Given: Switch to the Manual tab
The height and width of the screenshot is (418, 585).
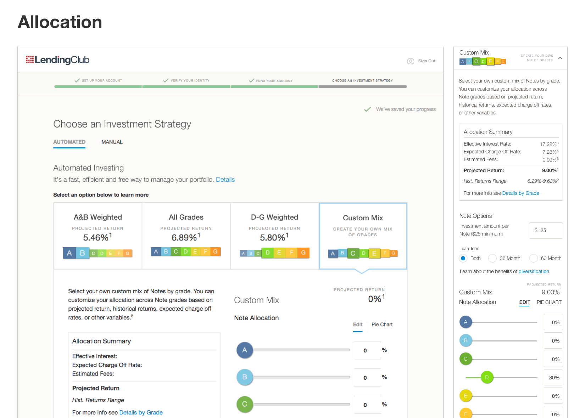Looking at the screenshot, I should (112, 142).
